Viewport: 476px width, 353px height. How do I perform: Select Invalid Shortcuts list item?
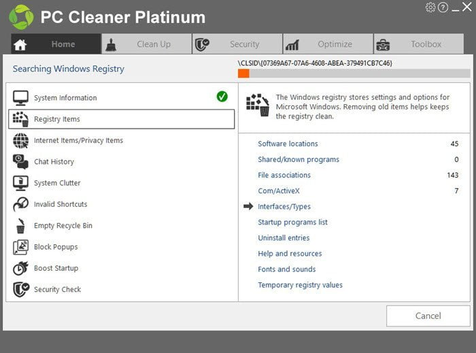pyautogui.click(x=122, y=204)
